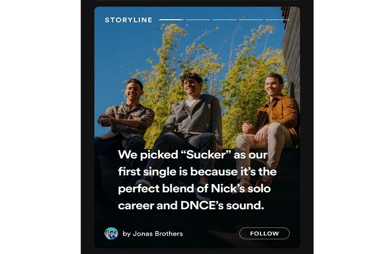Jump to the third storyline progress segment
383x254 pixels.
coord(224,20)
